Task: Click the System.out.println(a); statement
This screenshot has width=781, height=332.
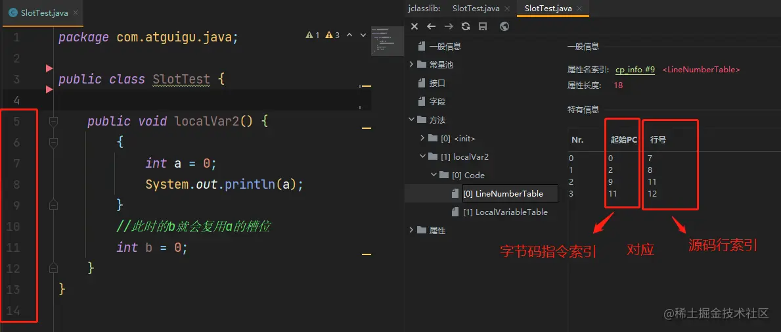Action: point(224,185)
